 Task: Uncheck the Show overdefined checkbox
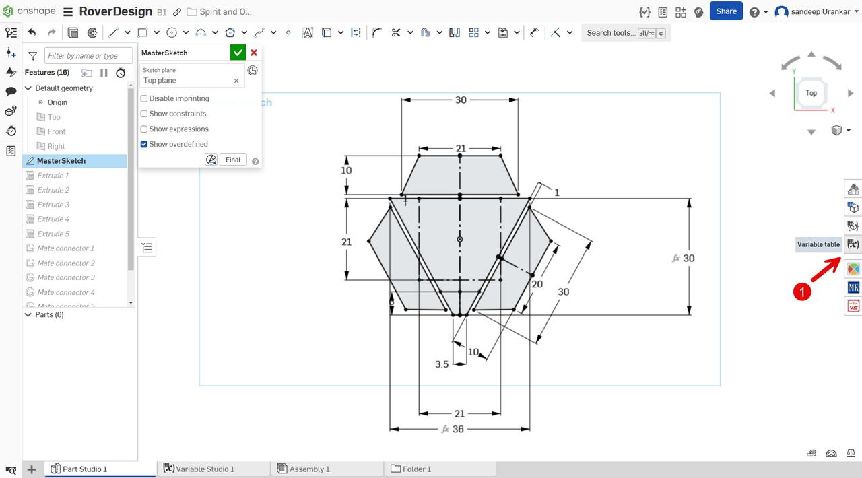(143, 144)
